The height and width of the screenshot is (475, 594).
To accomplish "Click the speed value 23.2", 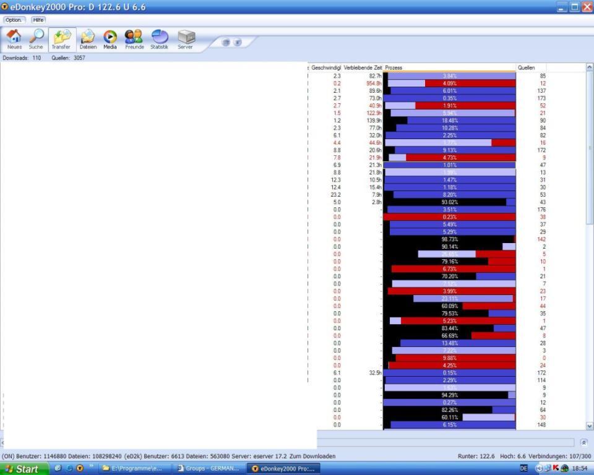I will pos(335,195).
